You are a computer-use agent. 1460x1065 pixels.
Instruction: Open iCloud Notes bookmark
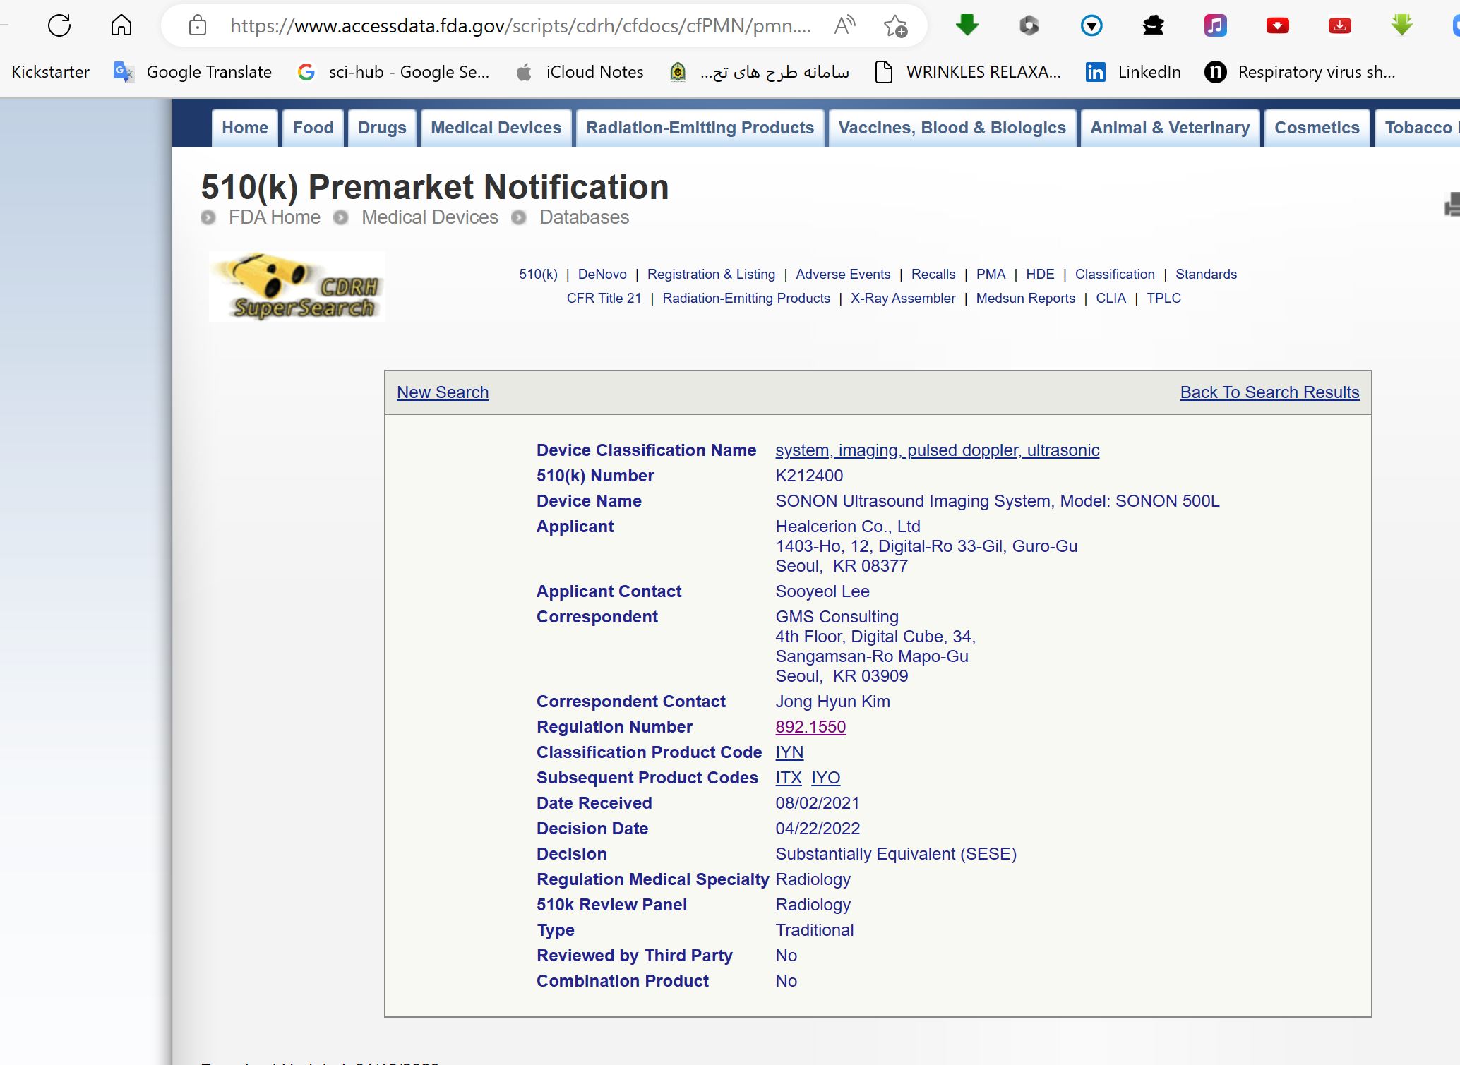(x=580, y=72)
